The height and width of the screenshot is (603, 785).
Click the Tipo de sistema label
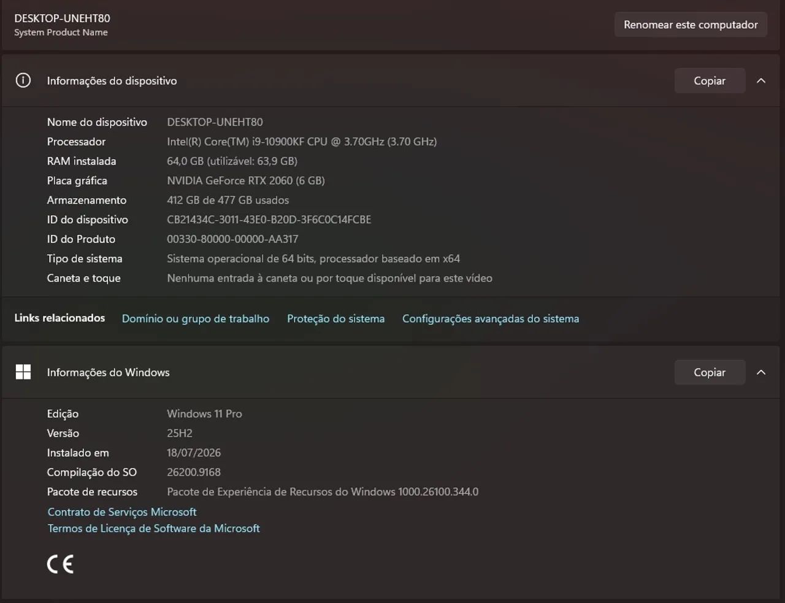point(85,258)
